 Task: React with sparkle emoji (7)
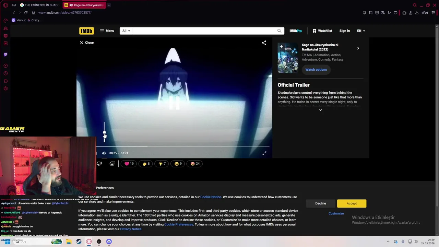pos(162,164)
